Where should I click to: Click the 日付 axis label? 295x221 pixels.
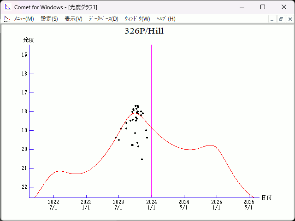(x=266, y=198)
